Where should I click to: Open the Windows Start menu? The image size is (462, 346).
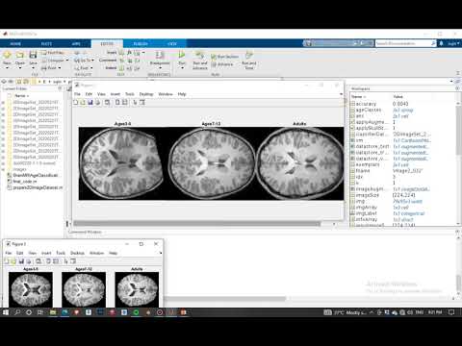6,312
